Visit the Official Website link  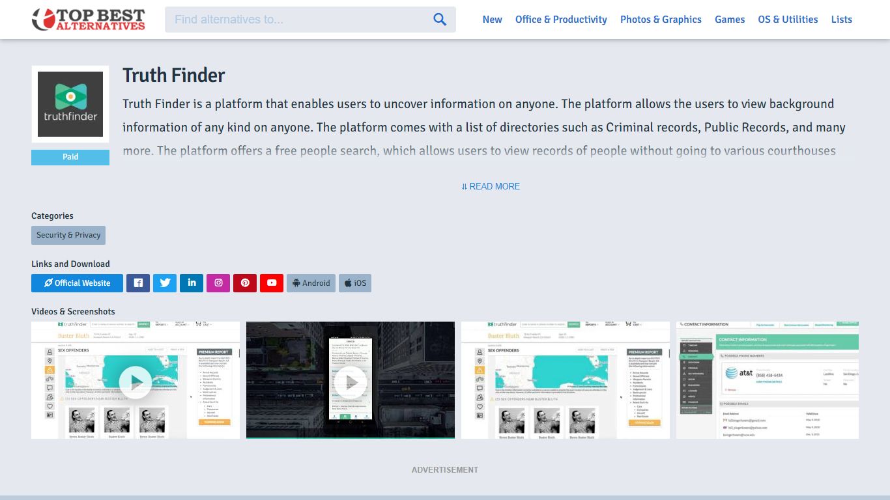click(78, 283)
